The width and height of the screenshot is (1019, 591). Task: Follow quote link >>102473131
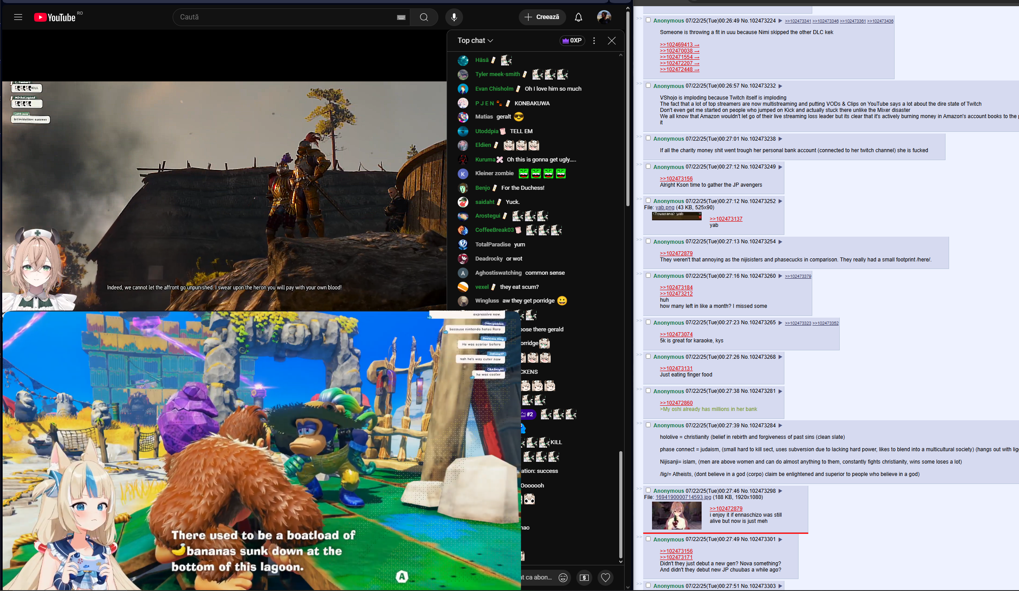676,368
